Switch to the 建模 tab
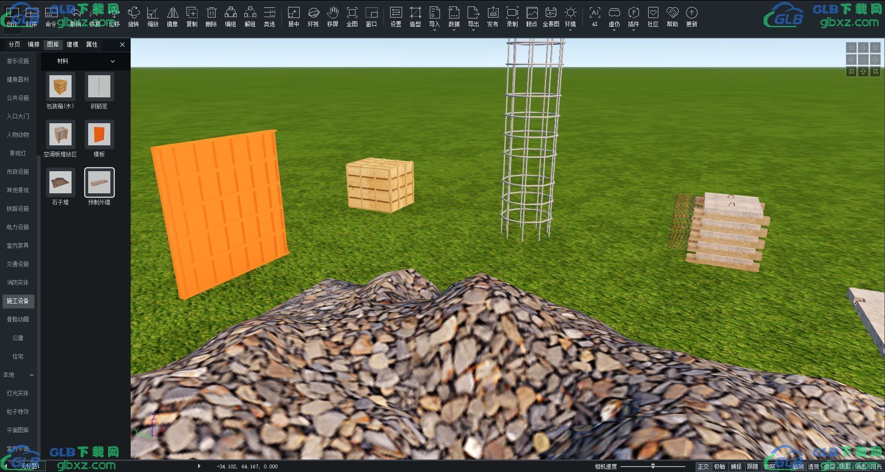This screenshot has height=472, width=885. point(72,44)
